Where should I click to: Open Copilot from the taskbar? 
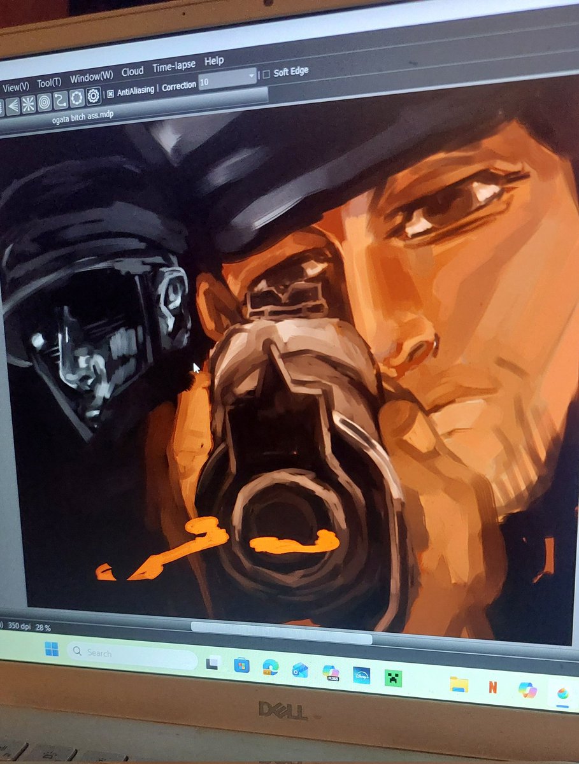pyautogui.click(x=527, y=690)
